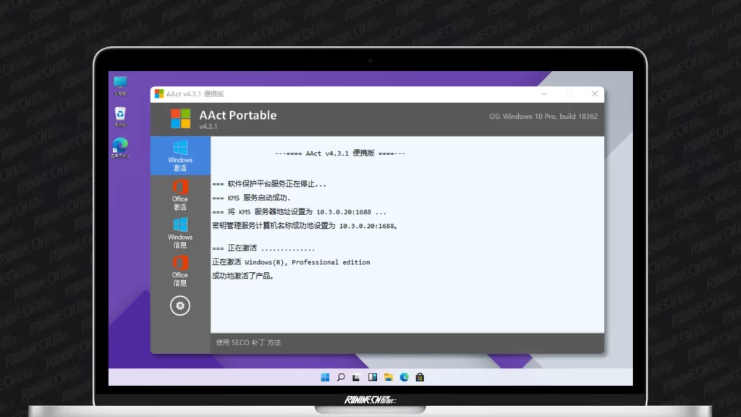Launch File Explorer from the taskbar
Image resolution: width=741 pixels, height=417 pixels.
389,377
